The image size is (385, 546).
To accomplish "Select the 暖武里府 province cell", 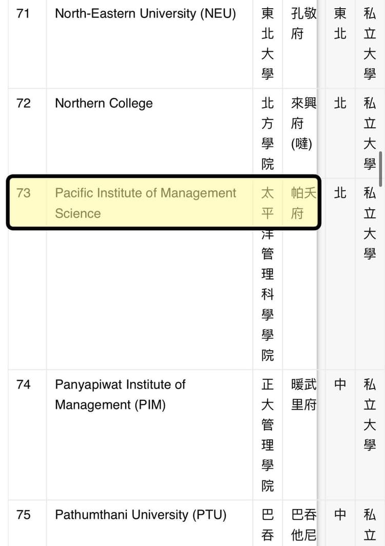I will coord(303,394).
